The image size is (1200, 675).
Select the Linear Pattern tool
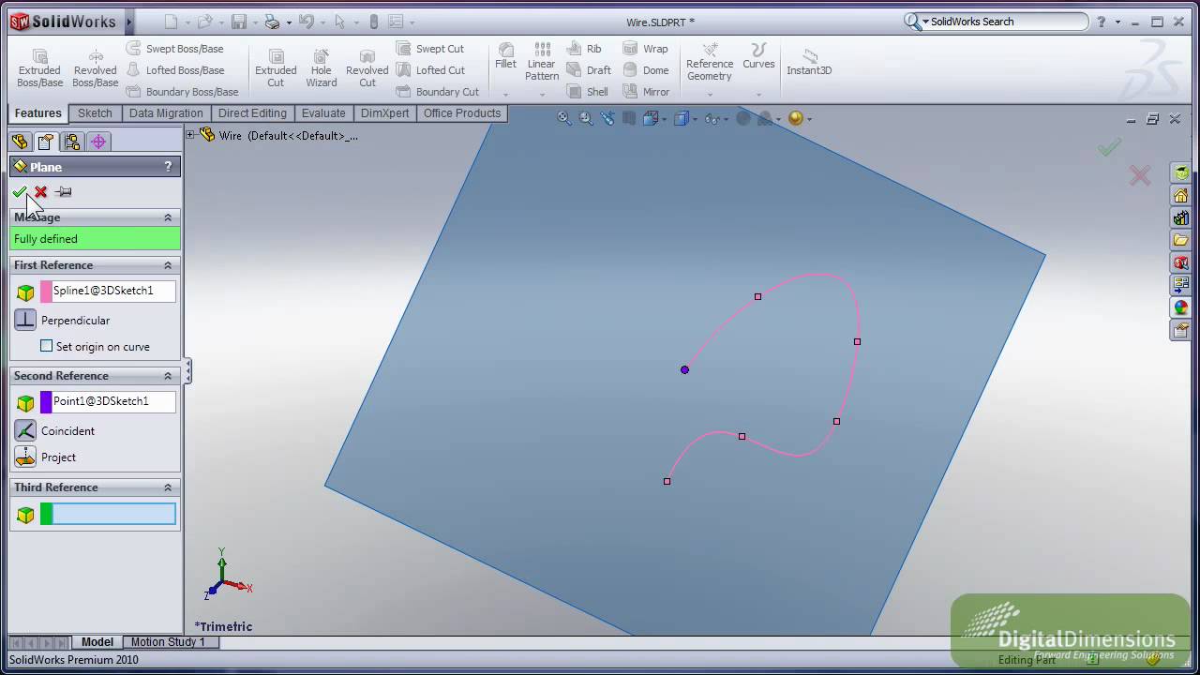(542, 62)
